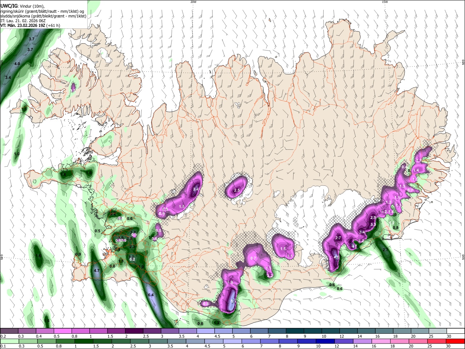
Task: Click the dark teal 8–9 snow legend swatch
Action: tap(295, 331)
